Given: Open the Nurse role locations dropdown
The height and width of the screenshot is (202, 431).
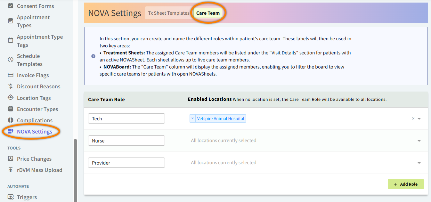Looking at the screenshot, I should tap(419, 141).
